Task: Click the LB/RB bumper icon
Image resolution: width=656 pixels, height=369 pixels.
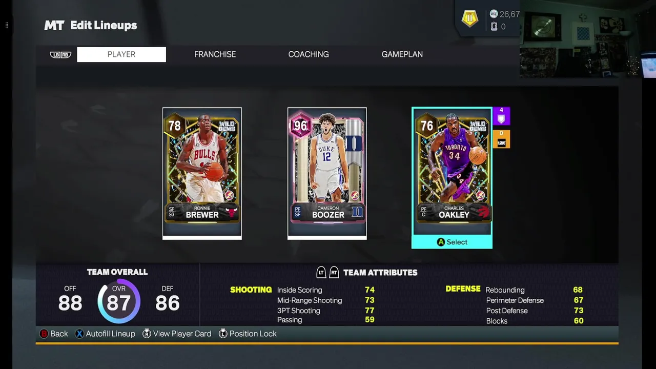Action: [x=60, y=55]
